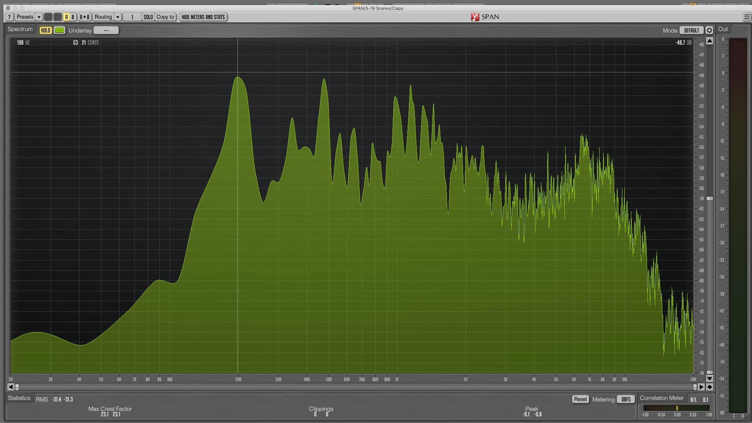Open channel group selector 1
The height and width of the screenshot is (423, 752).
pos(132,17)
